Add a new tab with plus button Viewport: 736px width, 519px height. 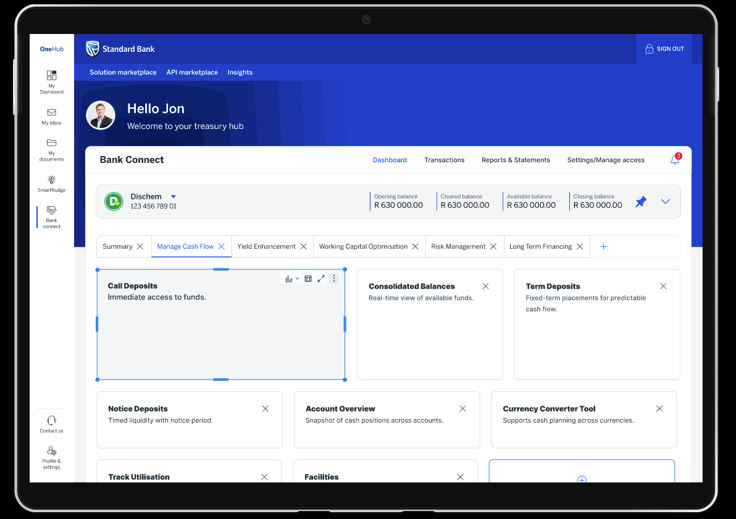(x=603, y=246)
